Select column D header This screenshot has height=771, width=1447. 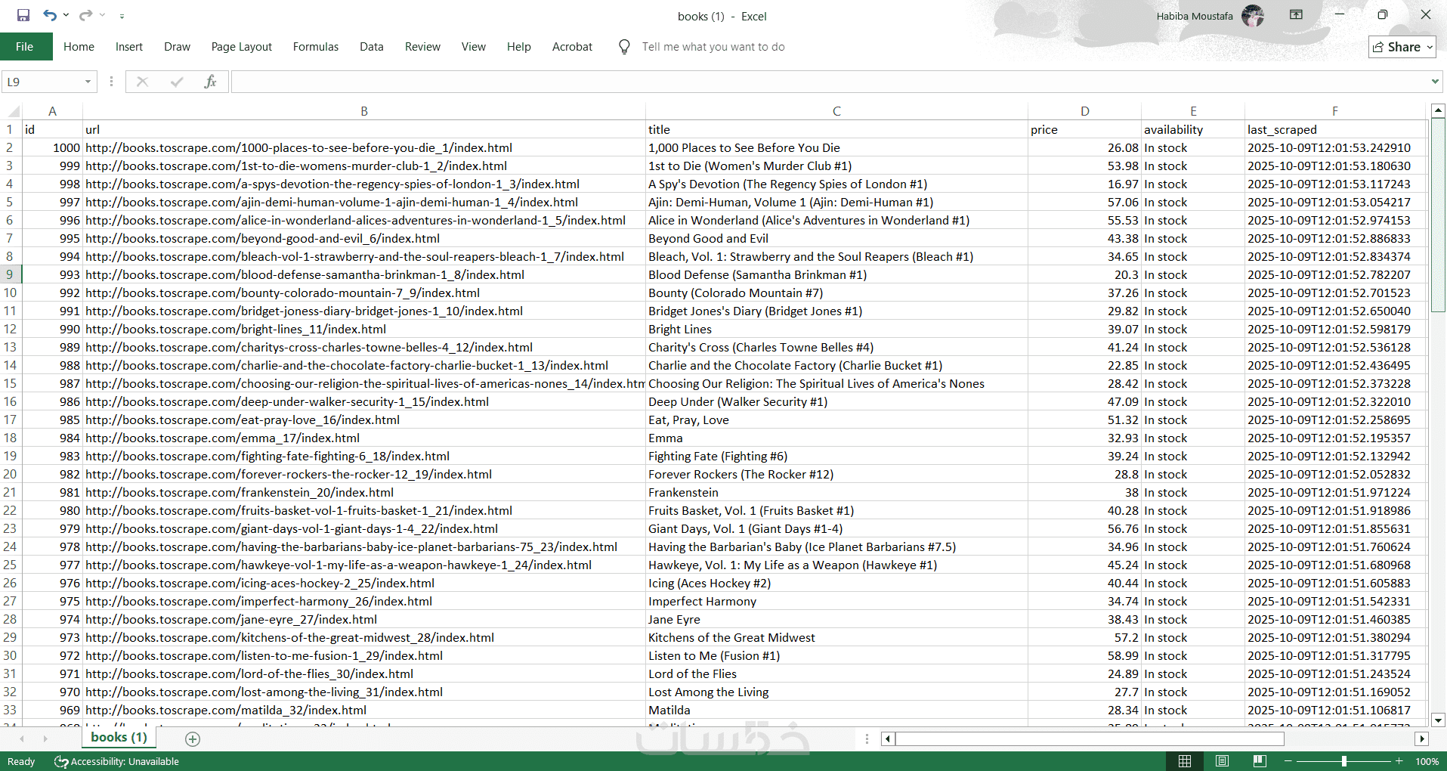pos(1084,111)
